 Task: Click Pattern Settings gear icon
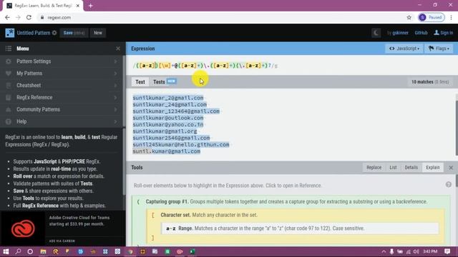pyautogui.click(x=9, y=61)
